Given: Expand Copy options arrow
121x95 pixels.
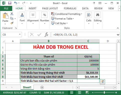Looking at the screenshot, I should coord(15,18).
